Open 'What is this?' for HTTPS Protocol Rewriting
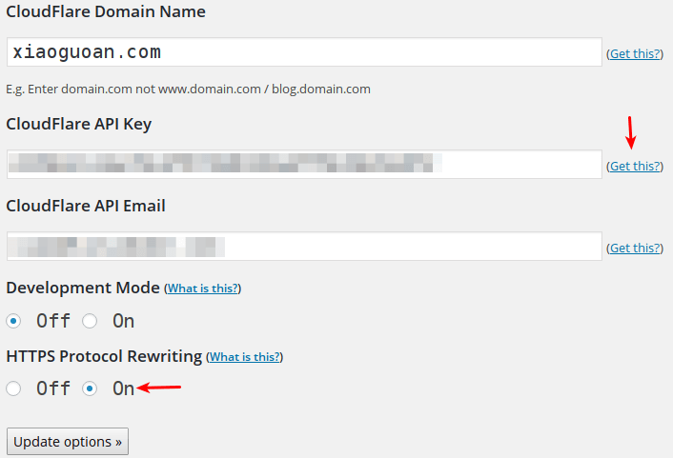The image size is (673, 458). click(245, 357)
